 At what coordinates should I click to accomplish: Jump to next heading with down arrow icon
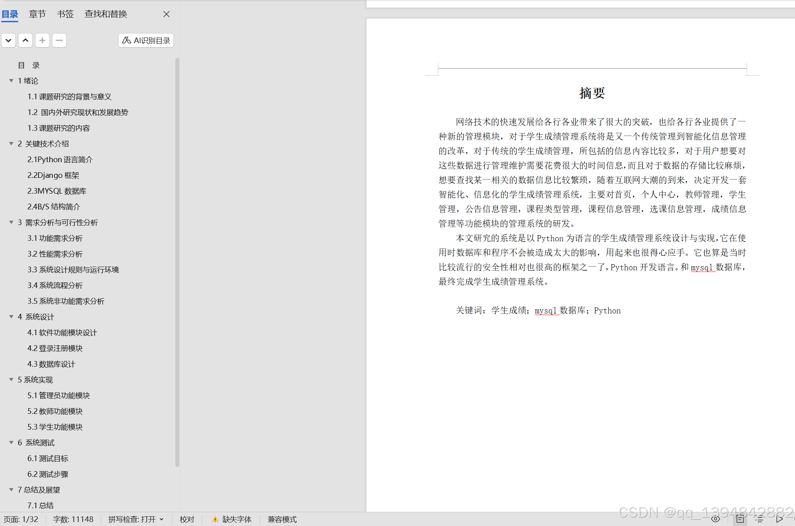tap(8, 40)
